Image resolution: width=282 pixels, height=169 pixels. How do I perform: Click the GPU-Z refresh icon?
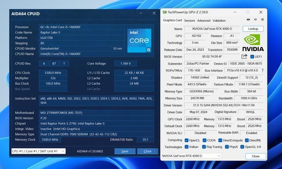pos(256,19)
